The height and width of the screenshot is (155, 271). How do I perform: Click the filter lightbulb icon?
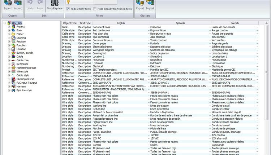[x=68, y=2]
